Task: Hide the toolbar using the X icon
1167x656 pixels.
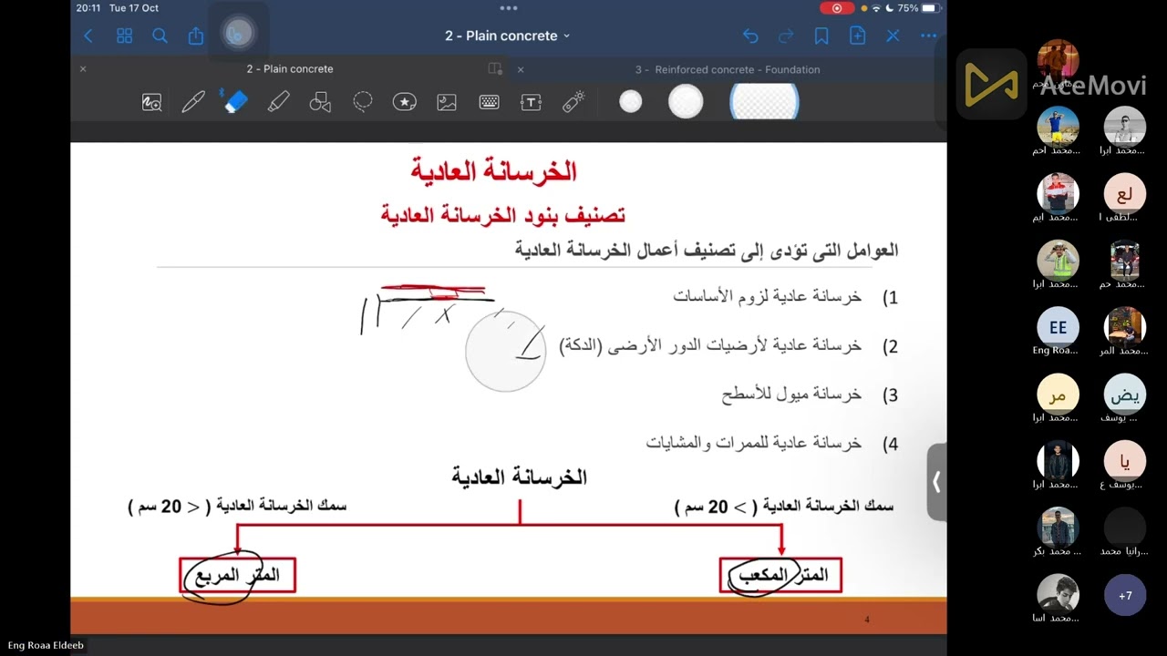Action: pyautogui.click(x=893, y=36)
